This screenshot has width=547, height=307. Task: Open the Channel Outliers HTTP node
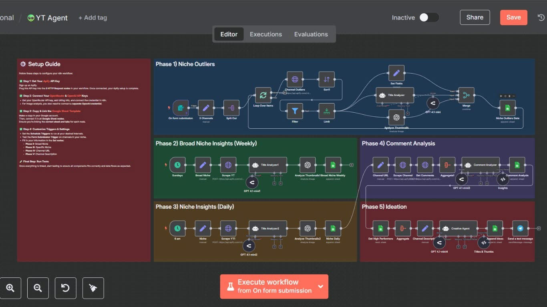(295, 79)
